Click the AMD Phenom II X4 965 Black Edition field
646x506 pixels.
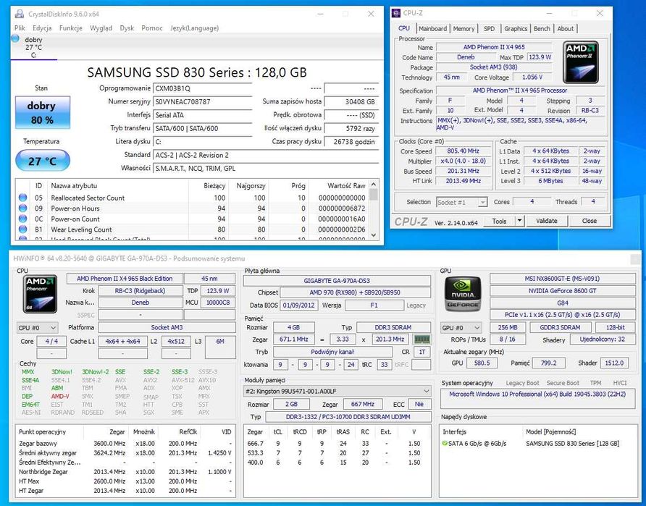[x=125, y=279]
